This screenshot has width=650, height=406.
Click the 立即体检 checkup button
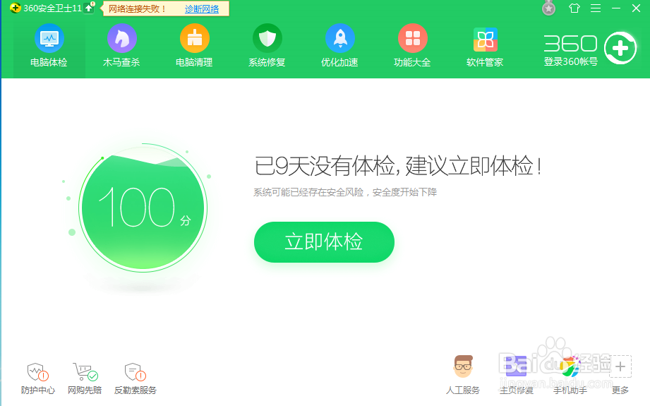point(324,241)
